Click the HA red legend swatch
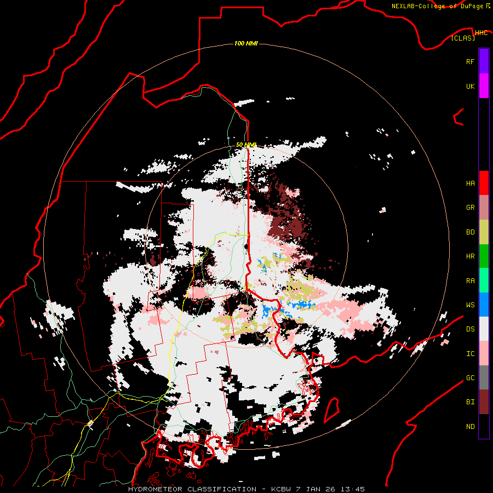The image size is (493, 493). tap(484, 183)
